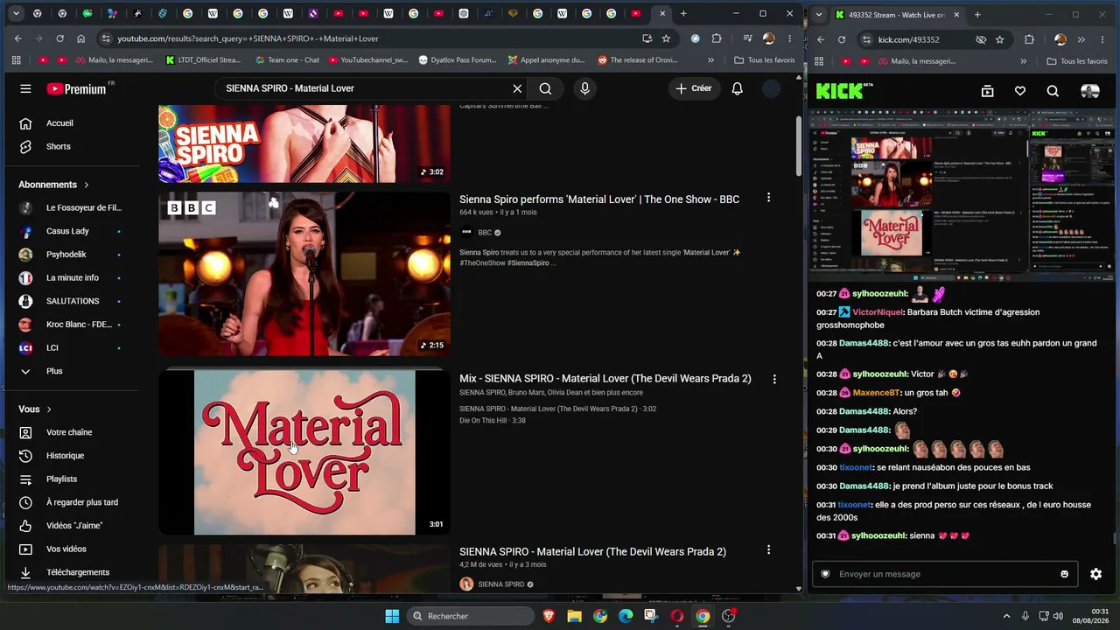Clear the YouTube search query

517,88
